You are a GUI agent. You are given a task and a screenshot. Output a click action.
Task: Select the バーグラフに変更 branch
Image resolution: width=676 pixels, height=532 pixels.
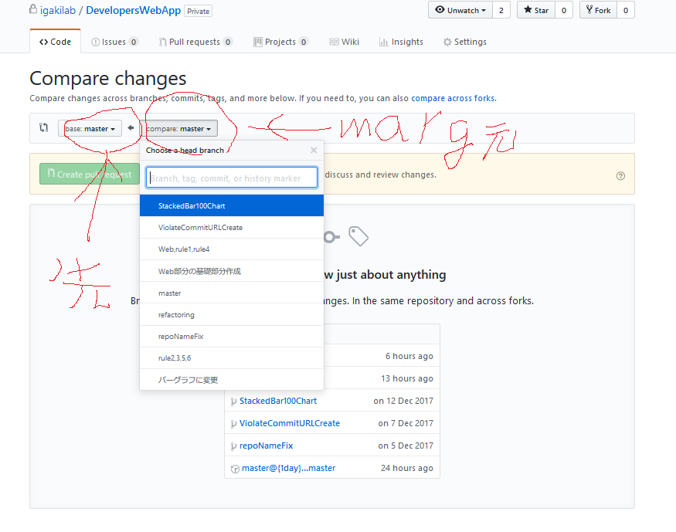click(x=232, y=380)
